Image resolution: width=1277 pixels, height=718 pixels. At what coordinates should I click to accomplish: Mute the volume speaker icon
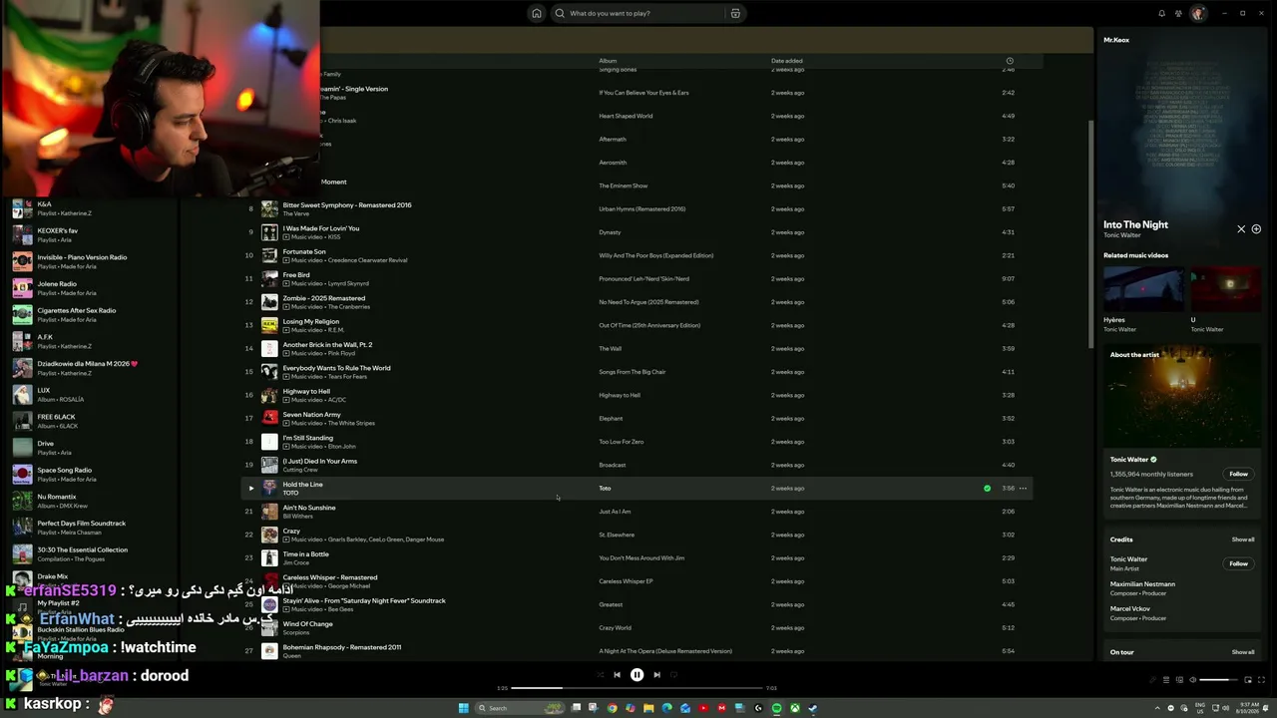pyautogui.click(x=1191, y=680)
